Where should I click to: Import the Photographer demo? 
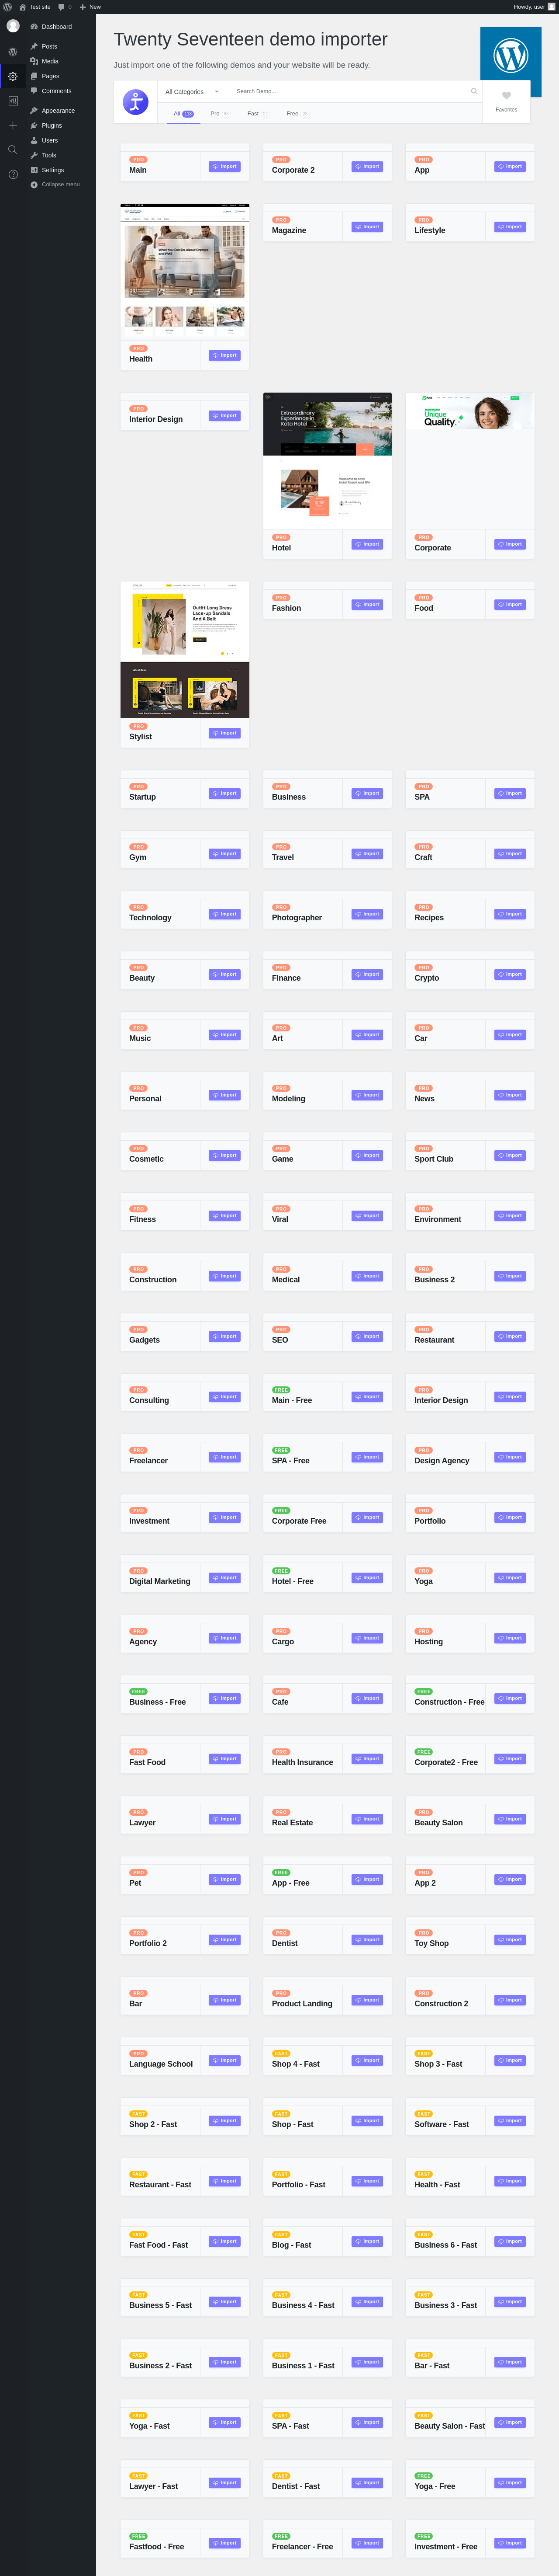367,914
